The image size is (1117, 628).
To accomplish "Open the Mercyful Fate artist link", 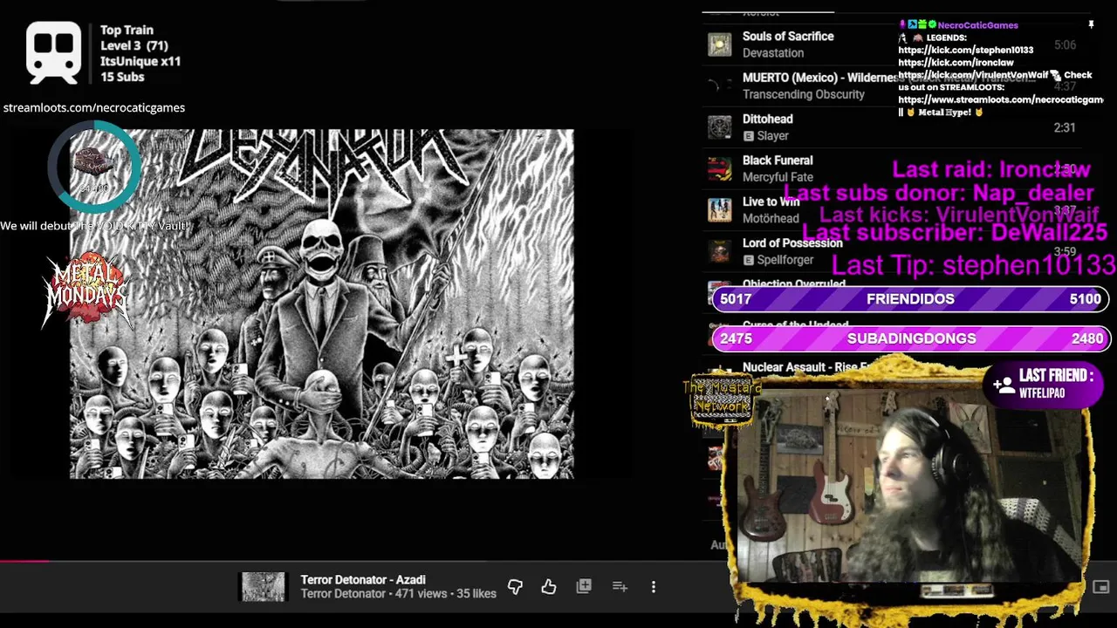I will [x=778, y=177].
